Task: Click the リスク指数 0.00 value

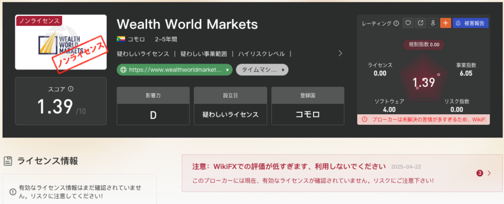Action: coord(457,109)
